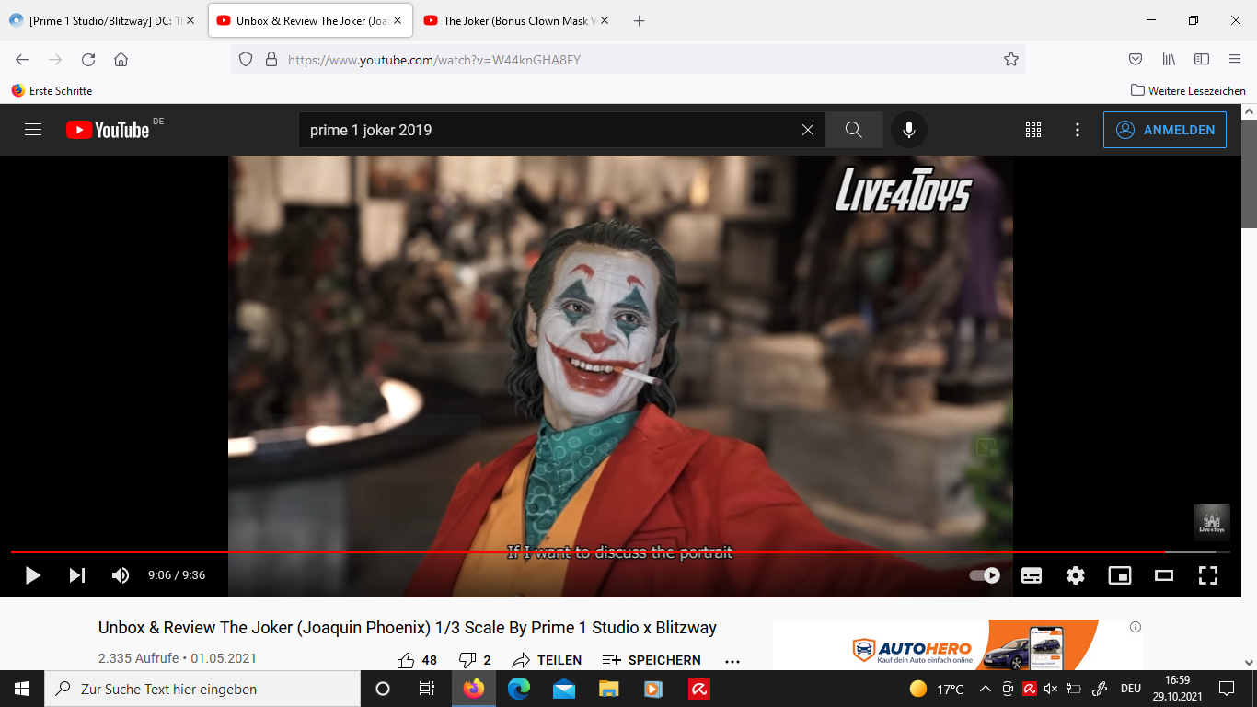Click the address bar URL
Viewport: 1257px width, 707px height.
point(434,60)
